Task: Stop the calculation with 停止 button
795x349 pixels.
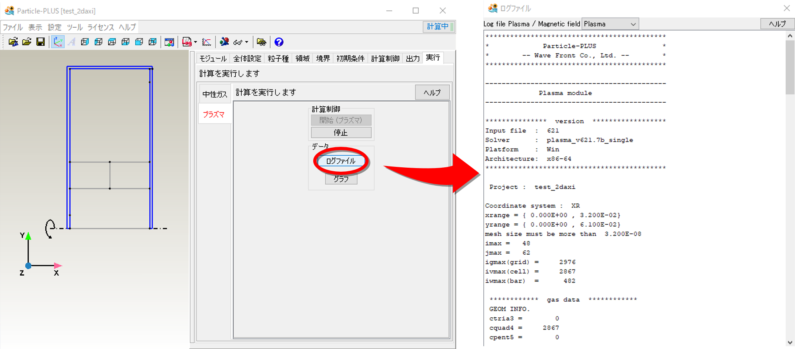Action: point(341,132)
